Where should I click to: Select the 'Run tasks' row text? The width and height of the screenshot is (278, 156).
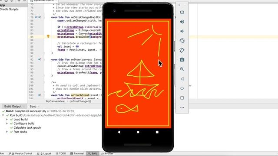(20, 132)
